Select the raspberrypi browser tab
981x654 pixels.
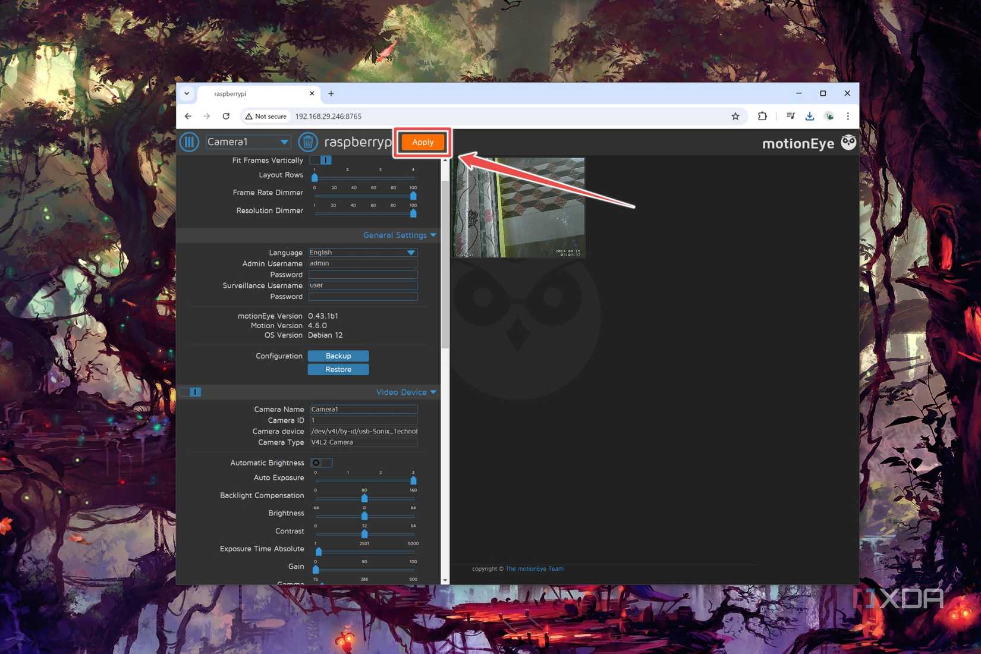259,94
